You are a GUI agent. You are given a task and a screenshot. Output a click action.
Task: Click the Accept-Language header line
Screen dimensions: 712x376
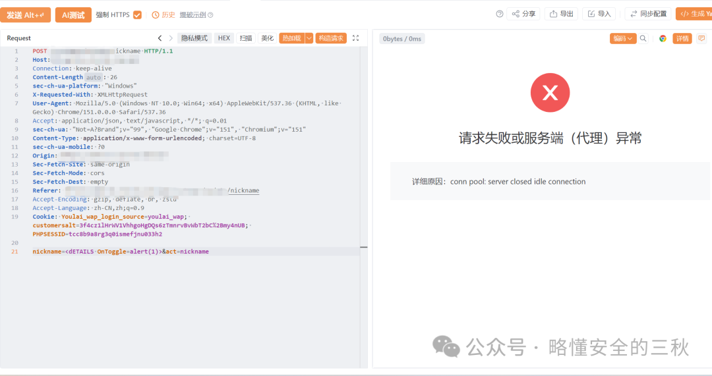tap(88, 207)
